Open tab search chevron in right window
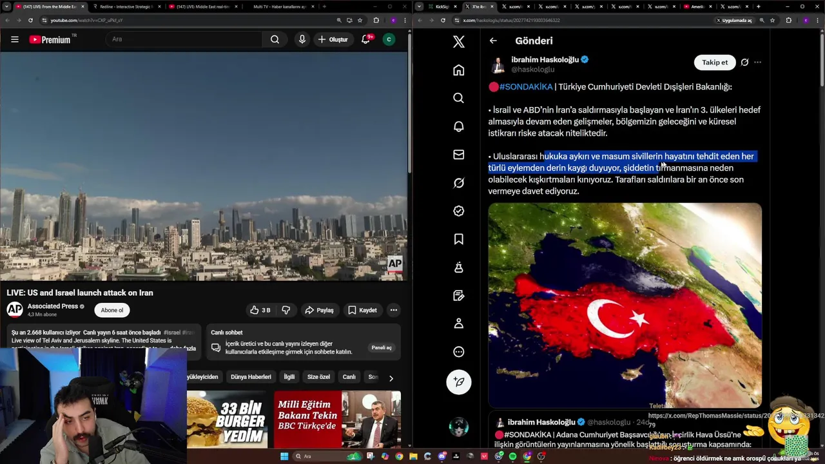This screenshot has height=464, width=825. (420, 6)
